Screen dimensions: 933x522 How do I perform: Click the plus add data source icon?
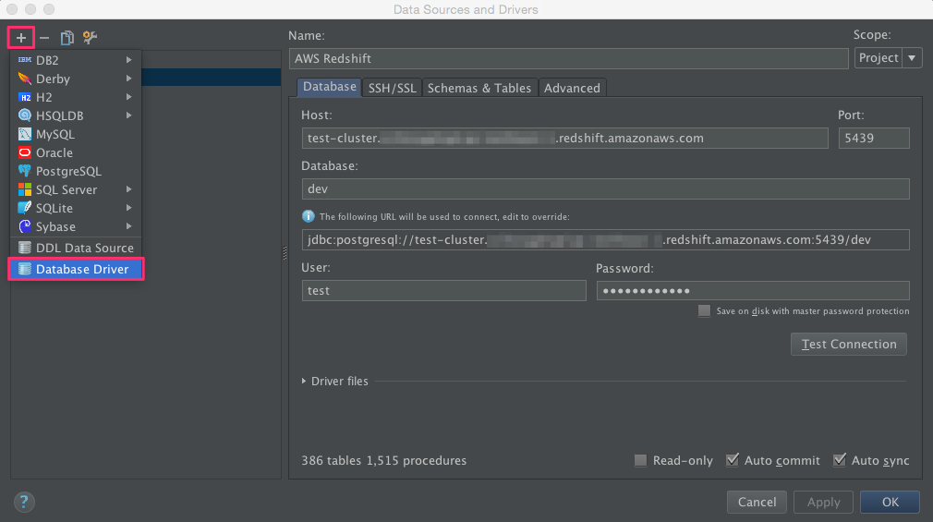click(x=21, y=38)
